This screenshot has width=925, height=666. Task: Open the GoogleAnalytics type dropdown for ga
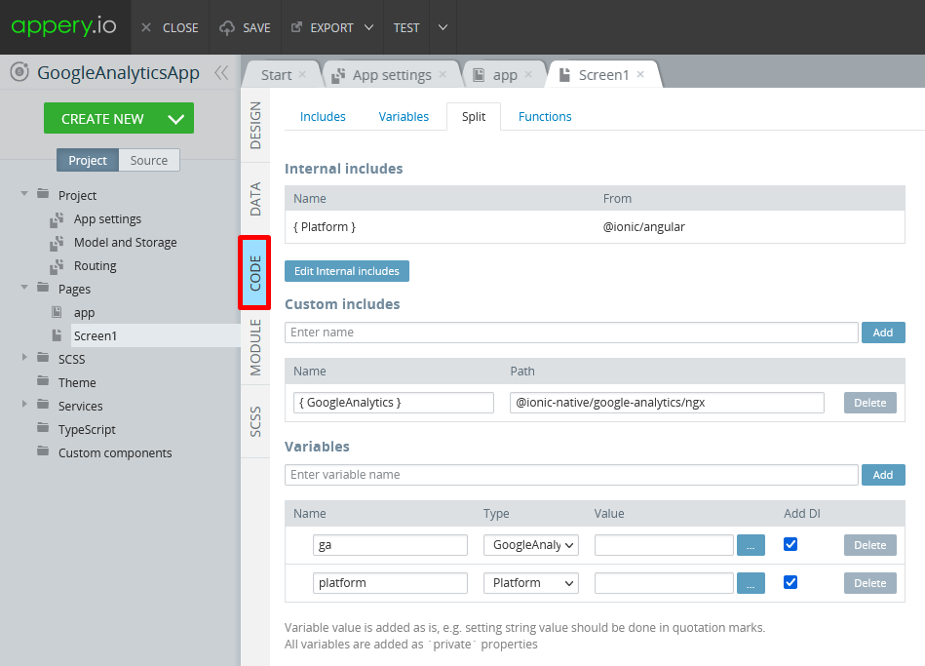531,545
